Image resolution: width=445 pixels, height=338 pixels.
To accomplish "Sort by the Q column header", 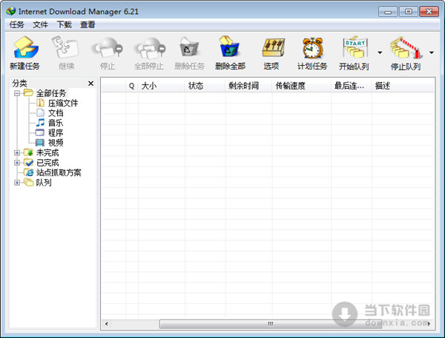I will coord(132,86).
